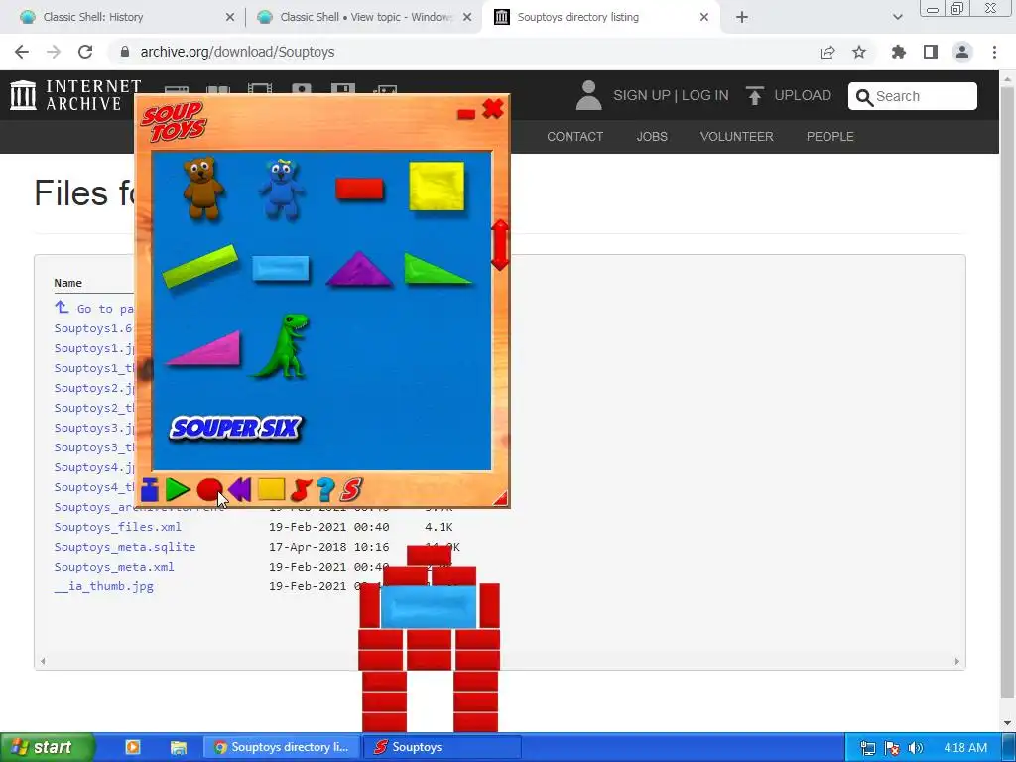Click the blue toy box toolbar icon

pyautogui.click(x=150, y=490)
